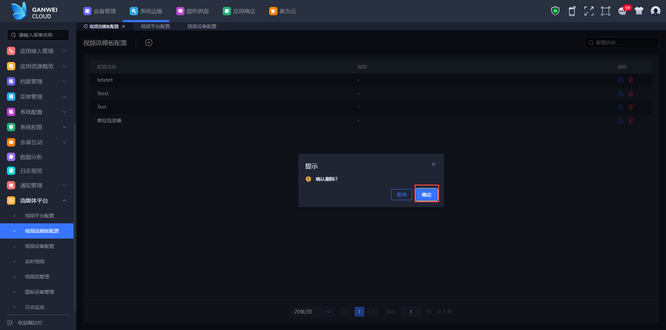Confirm deletion with 确定 button

coord(427,195)
